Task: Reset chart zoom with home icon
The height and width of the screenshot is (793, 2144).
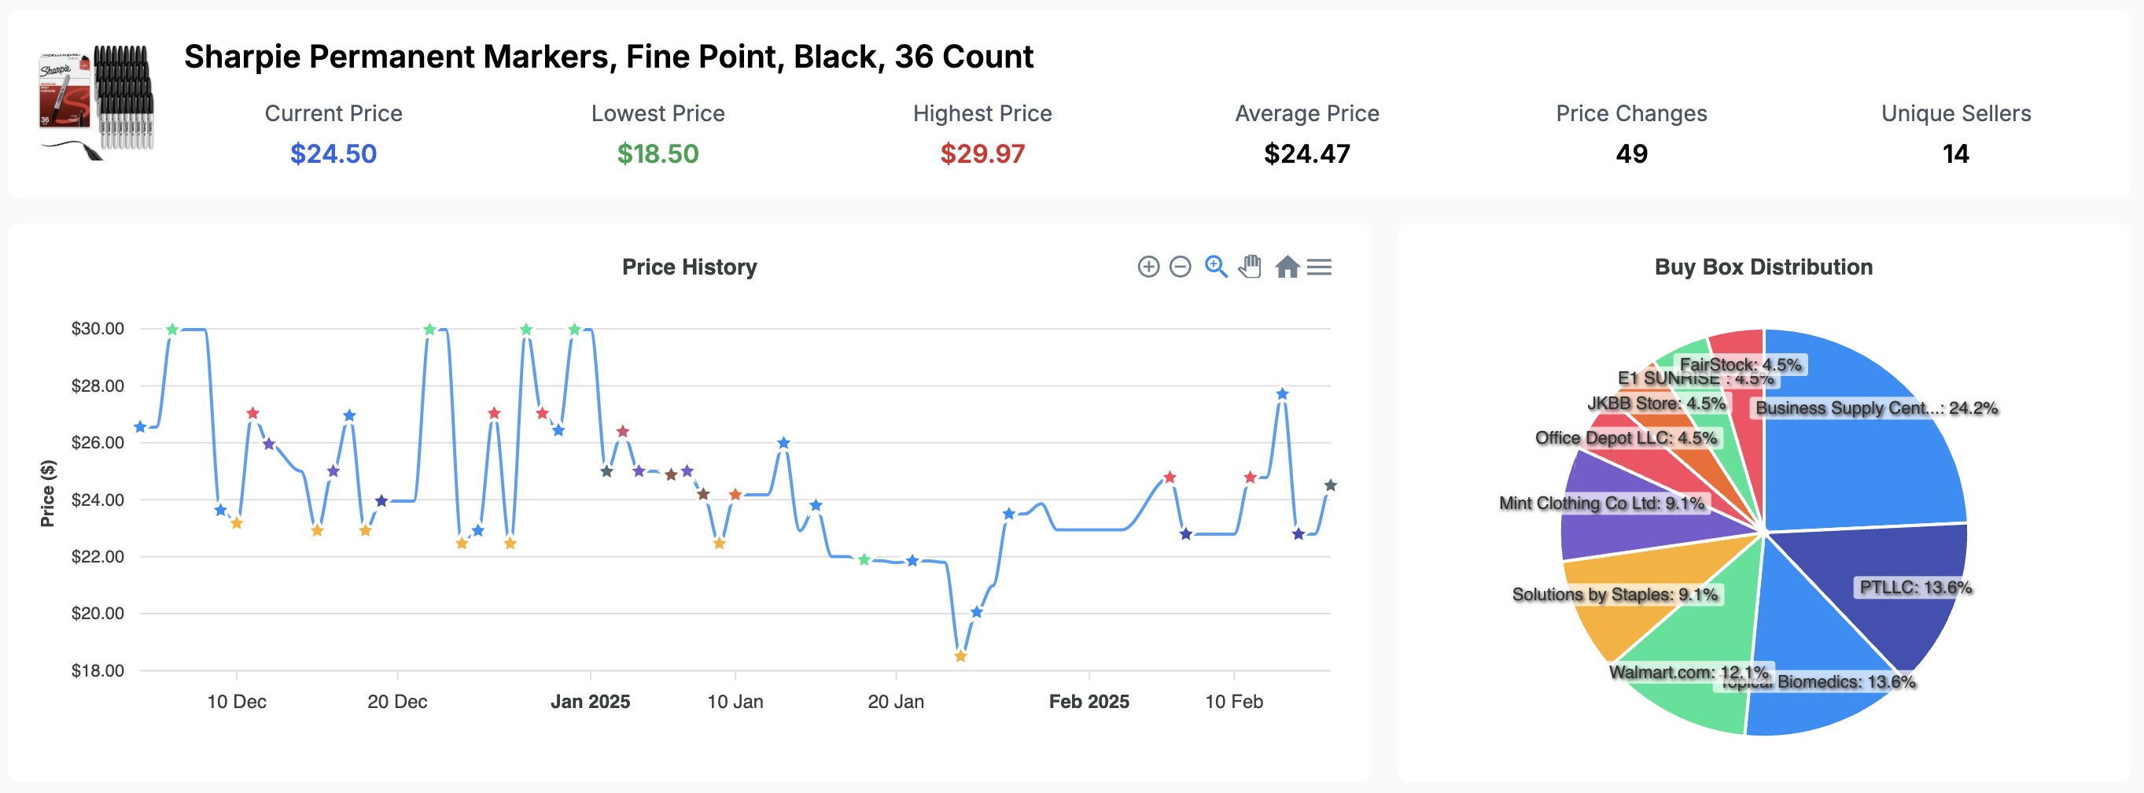Action: click(1287, 266)
